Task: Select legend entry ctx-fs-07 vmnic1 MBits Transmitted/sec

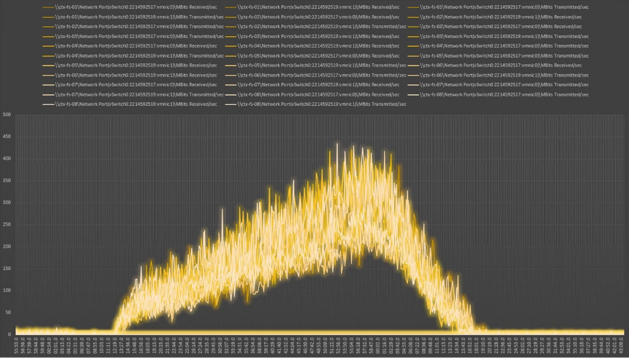Action: [133, 94]
